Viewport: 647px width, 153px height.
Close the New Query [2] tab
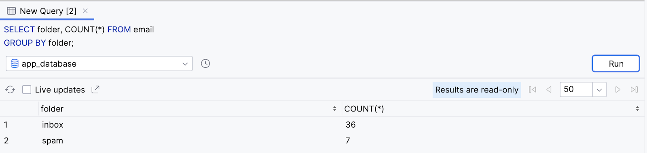coord(85,11)
